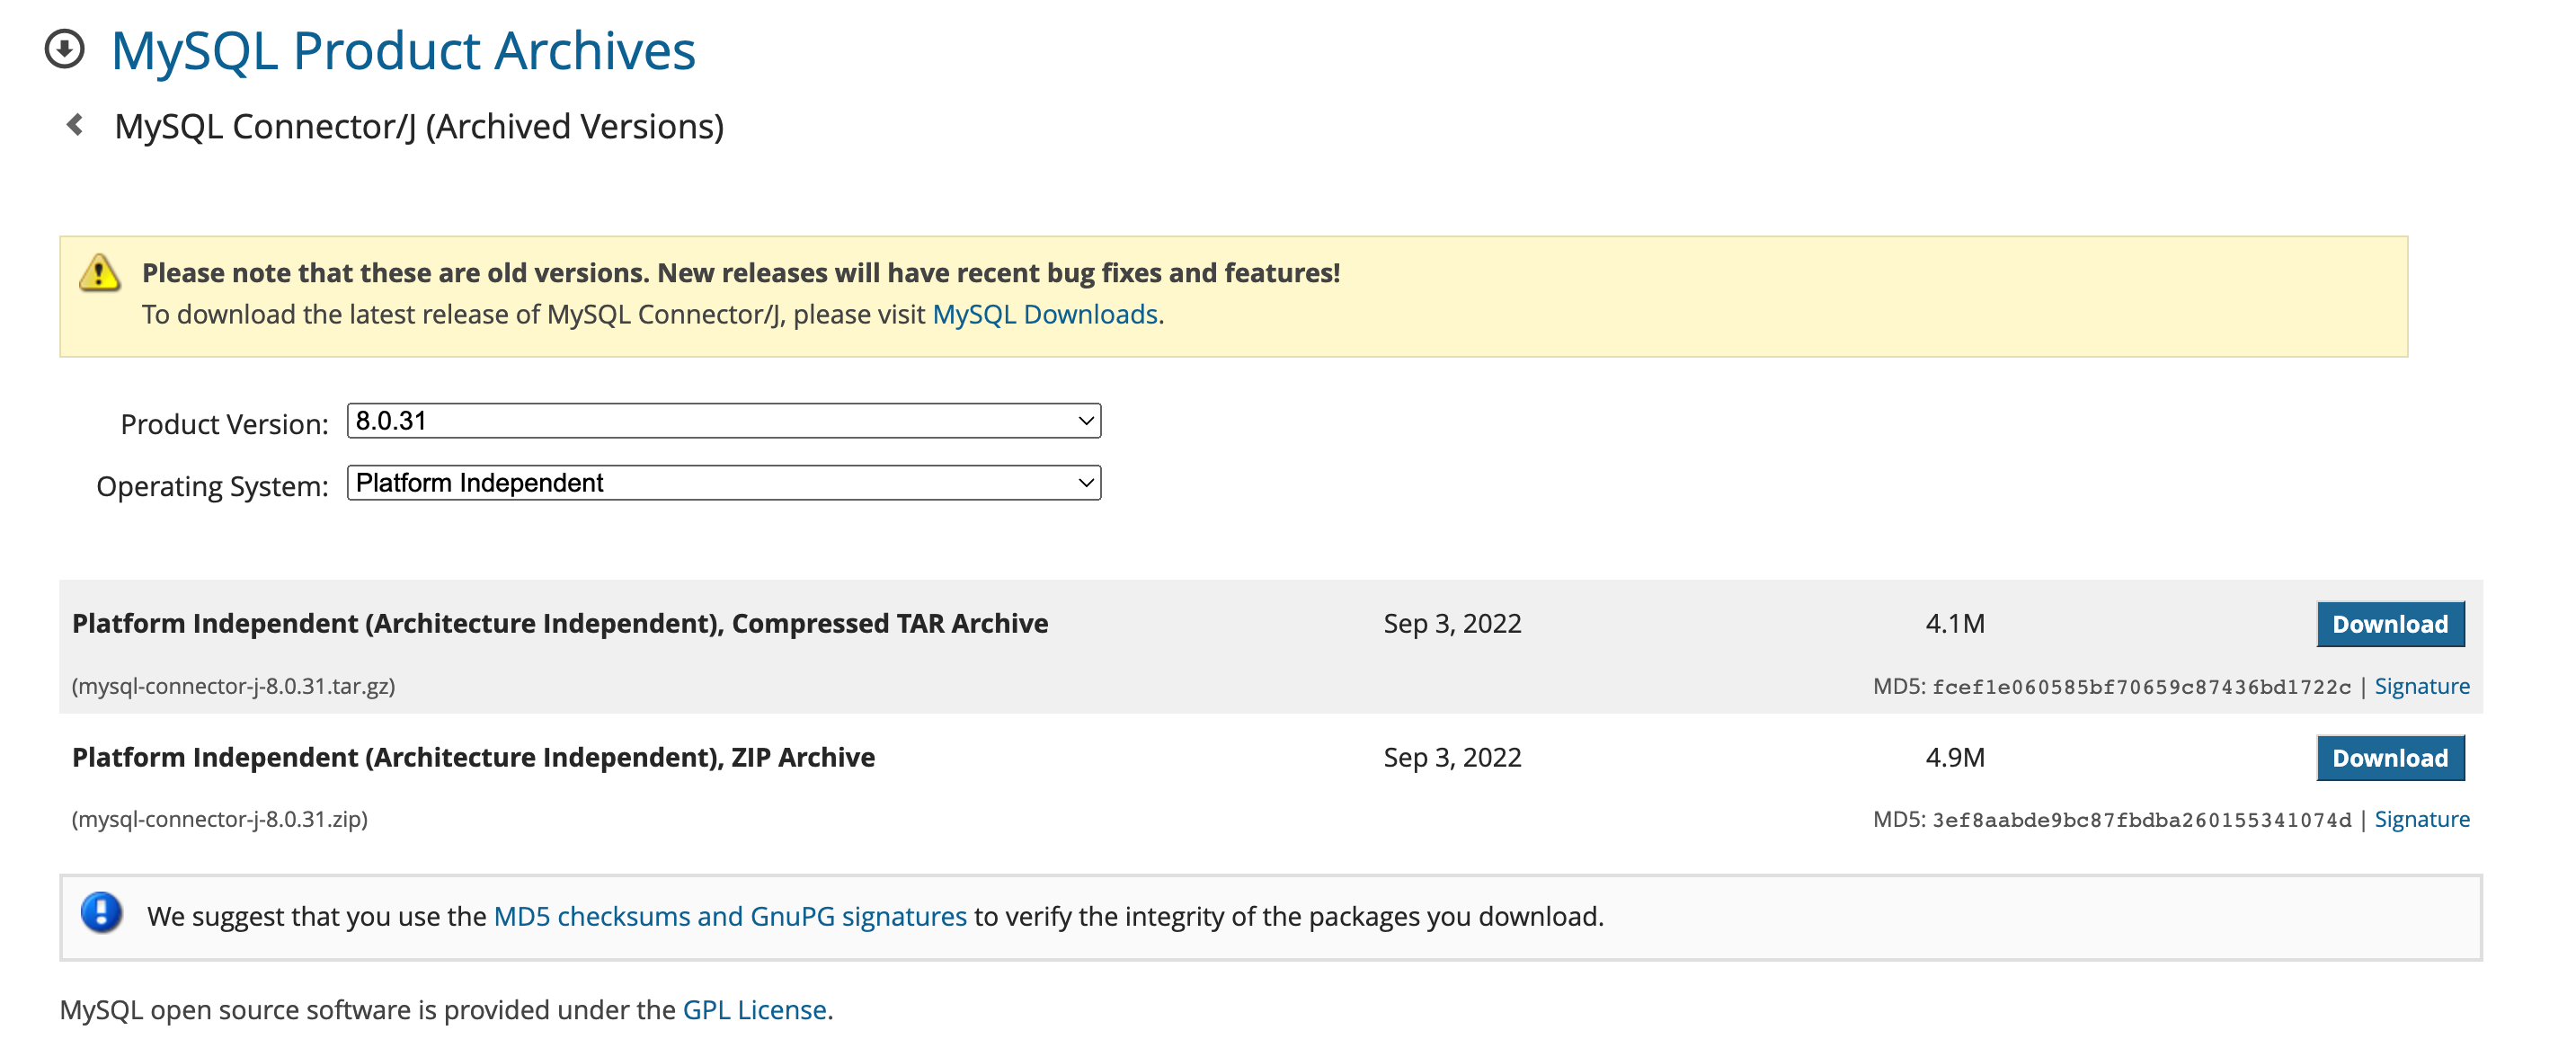Open MD5 checksums and GnuPG signatures link
The image size is (2576, 1048).
(730, 916)
